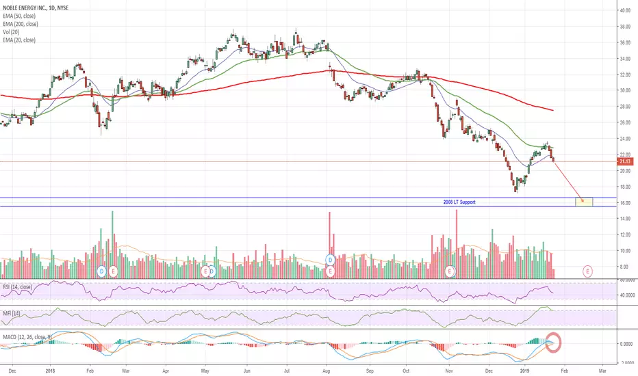Click the May date axis label
The width and height of the screenshot is (638, 376).
[205, 371]
